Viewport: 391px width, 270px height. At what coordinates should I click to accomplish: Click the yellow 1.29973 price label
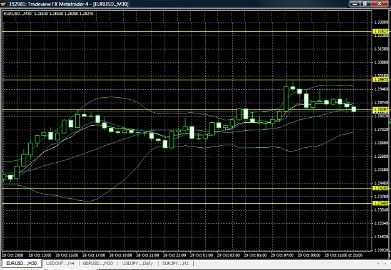(381, 80)
